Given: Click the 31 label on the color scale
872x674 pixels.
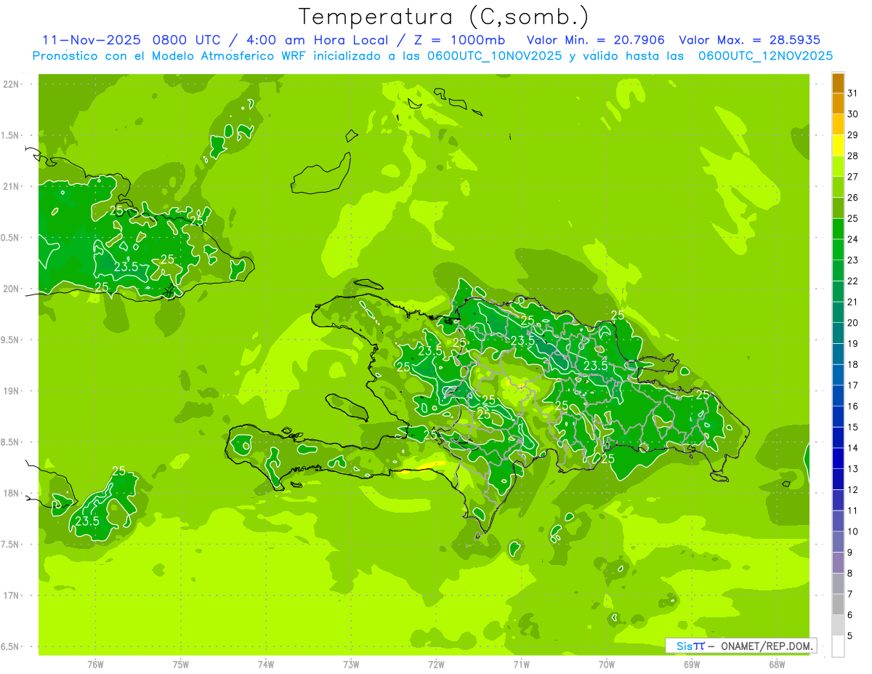Looking at the screenshot, I should (x=852, y=93).
